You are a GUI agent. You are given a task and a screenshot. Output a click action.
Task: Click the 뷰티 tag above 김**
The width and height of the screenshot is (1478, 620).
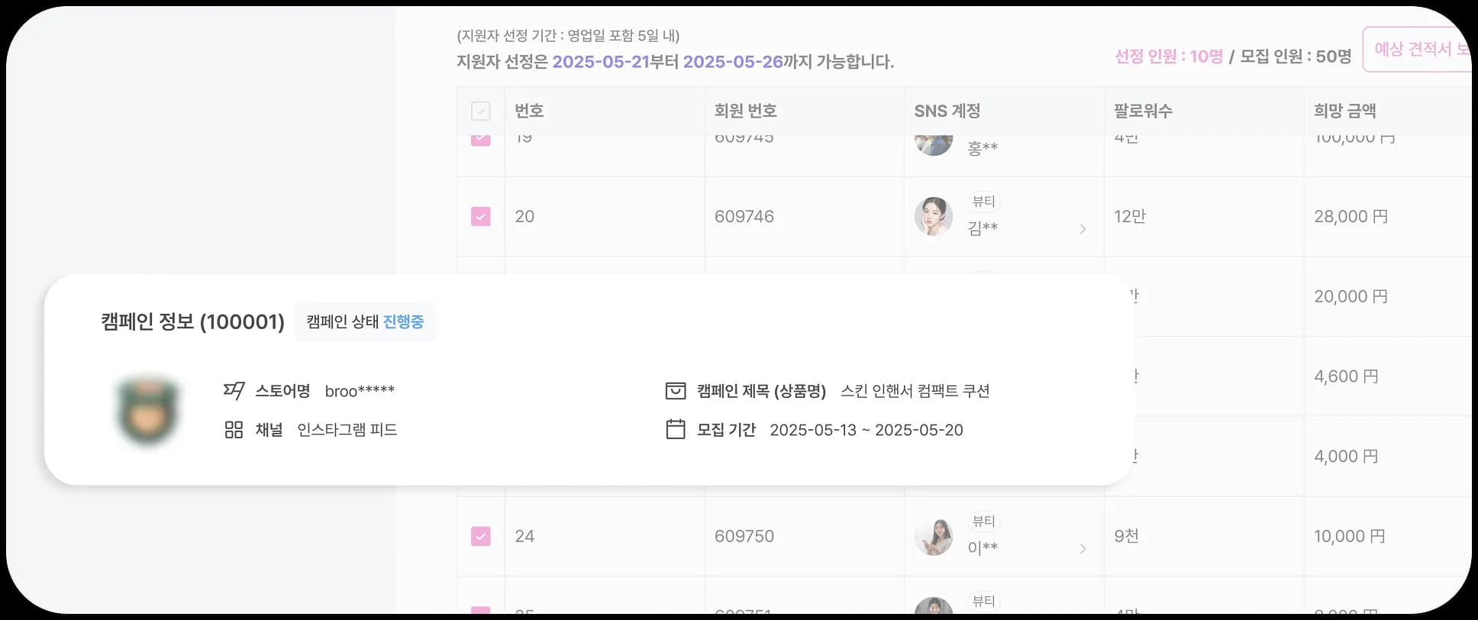pyautogui.click(x=983, y=202)
